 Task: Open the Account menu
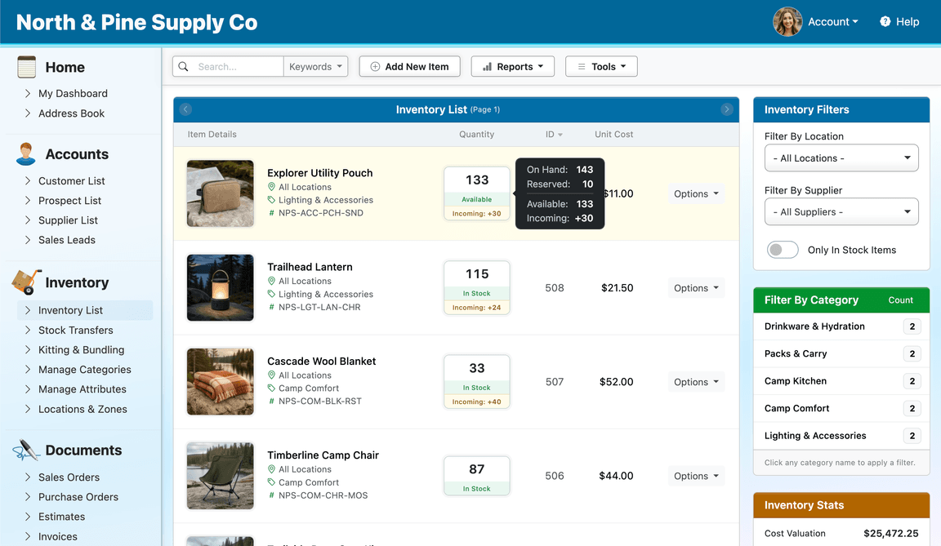[x=833, y=21]
